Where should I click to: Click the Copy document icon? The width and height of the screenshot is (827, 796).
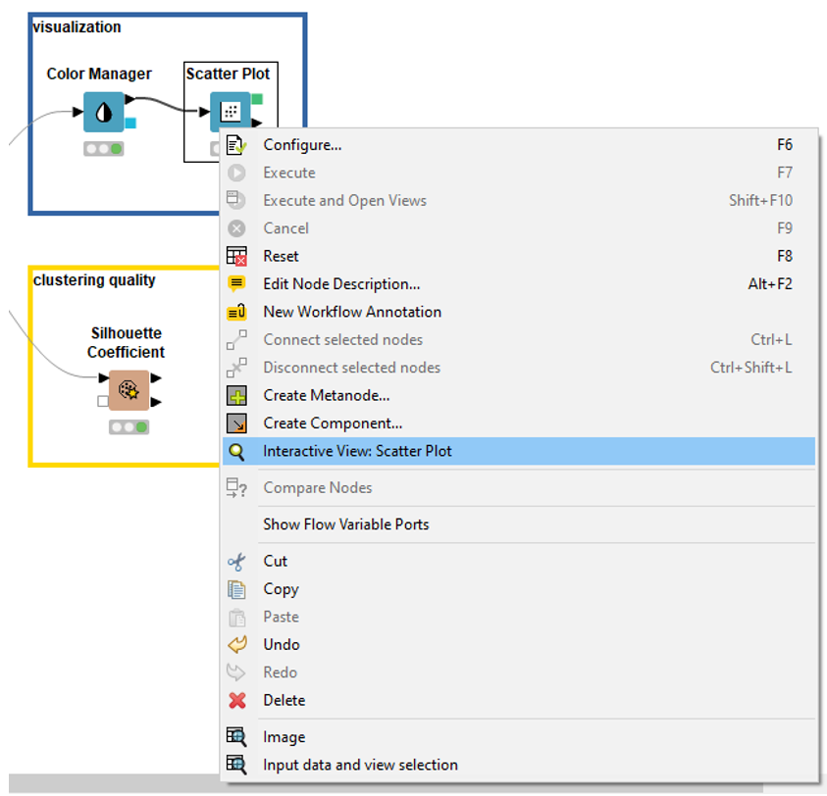point(236,588)
